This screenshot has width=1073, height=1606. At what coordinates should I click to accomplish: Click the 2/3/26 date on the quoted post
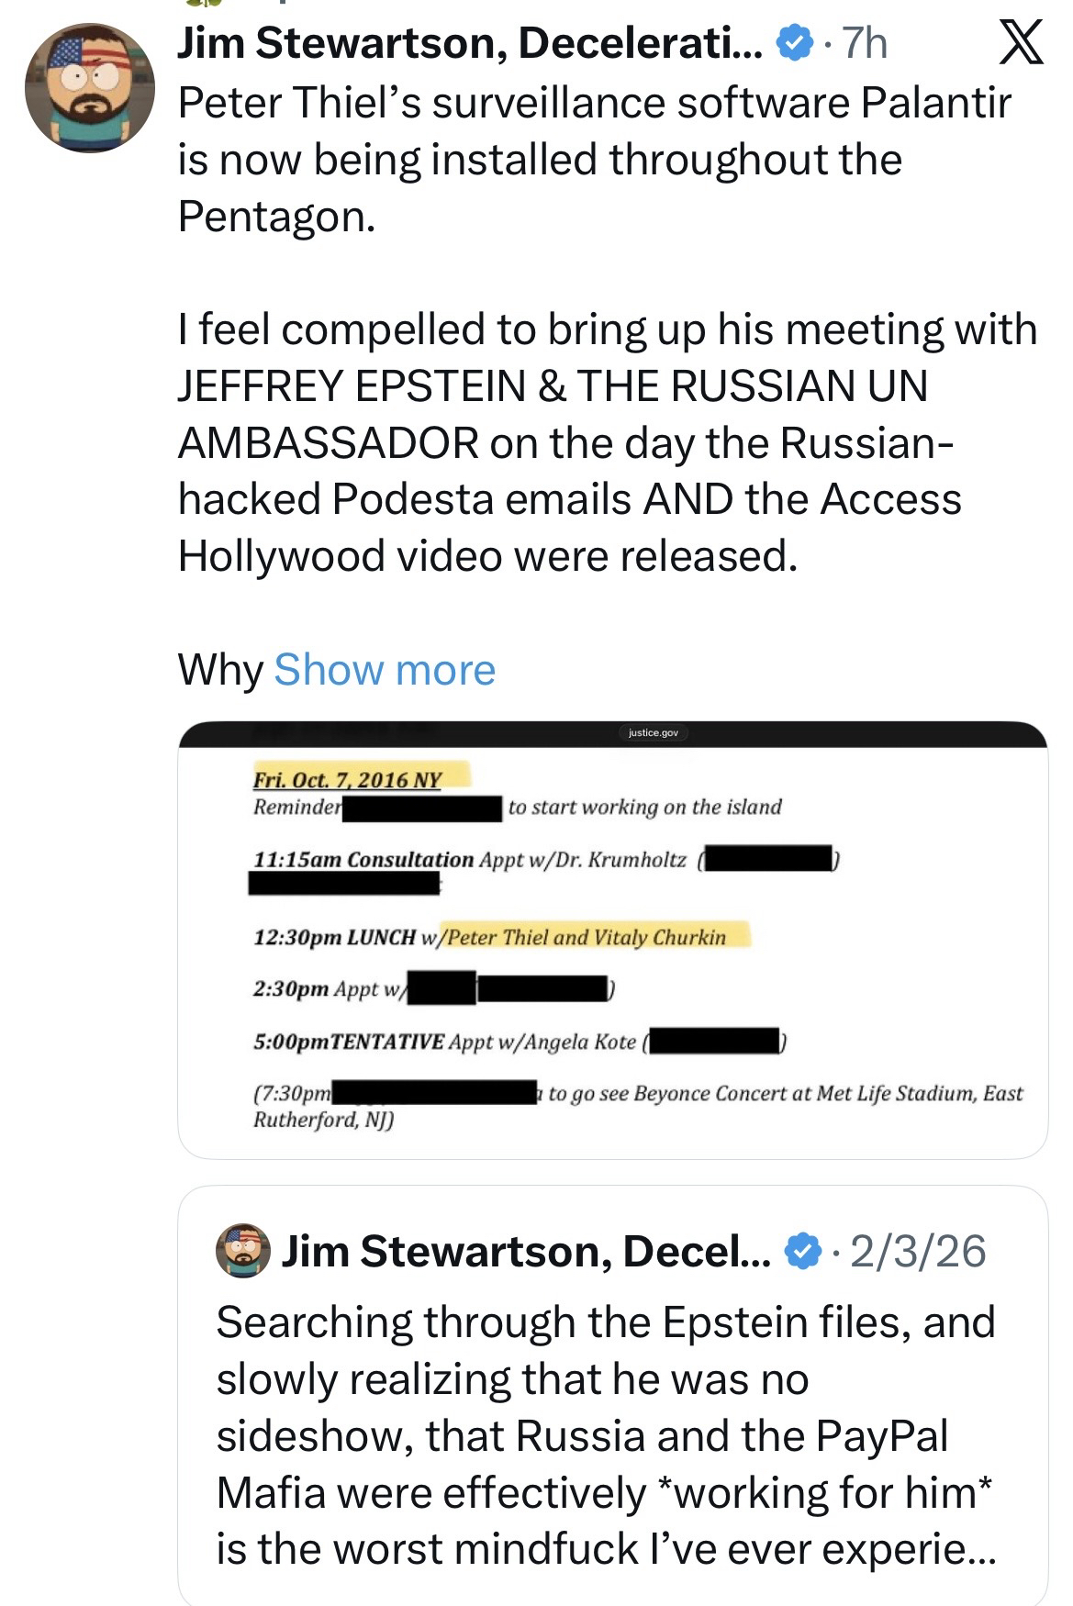(x=918, y=1251)
